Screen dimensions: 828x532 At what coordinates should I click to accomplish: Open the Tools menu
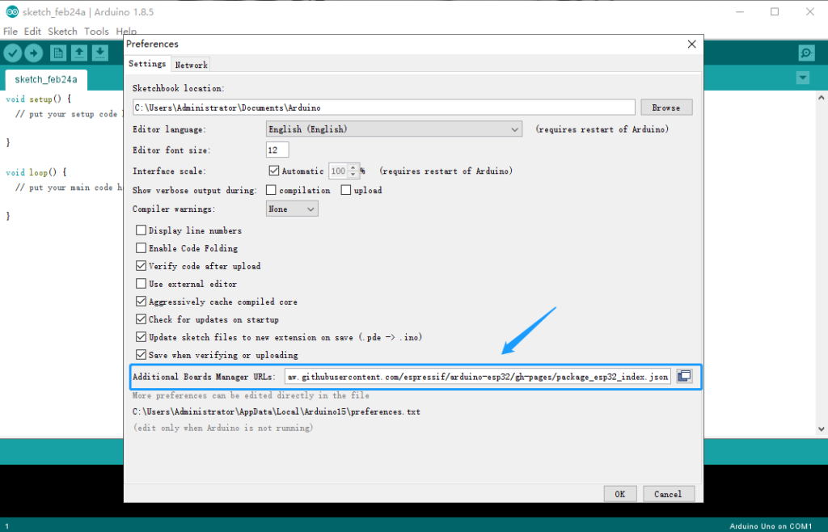pos(96,31)
